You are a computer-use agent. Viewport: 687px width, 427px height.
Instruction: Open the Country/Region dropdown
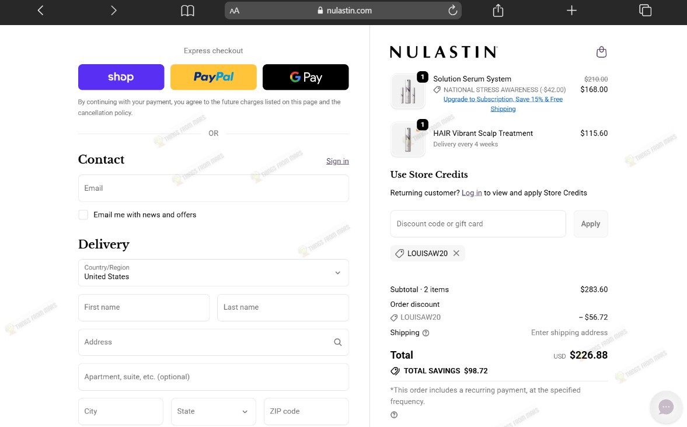click(214, 272)
